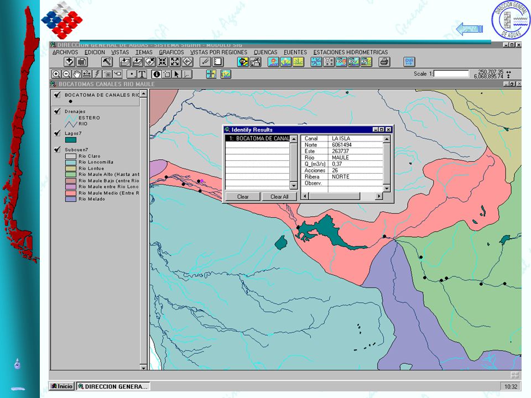Click the diamond zoom-to-selected icon with diagonal arrow
This screenshot has height=398, width=531.
pos(150,62)
